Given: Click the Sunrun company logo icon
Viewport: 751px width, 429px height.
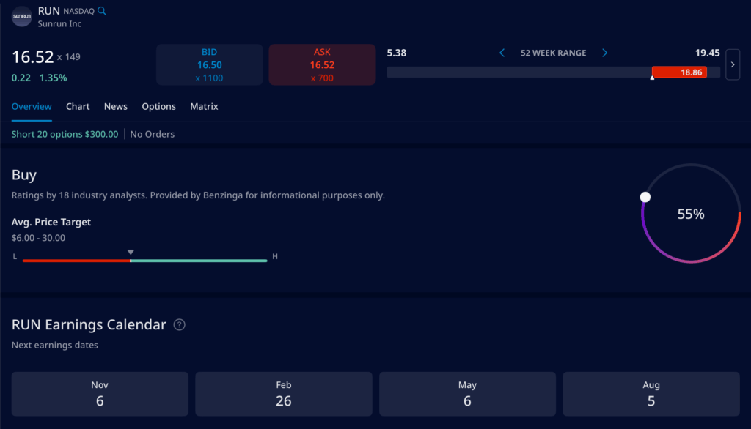Looking at the screenshot, I should 21,17.
